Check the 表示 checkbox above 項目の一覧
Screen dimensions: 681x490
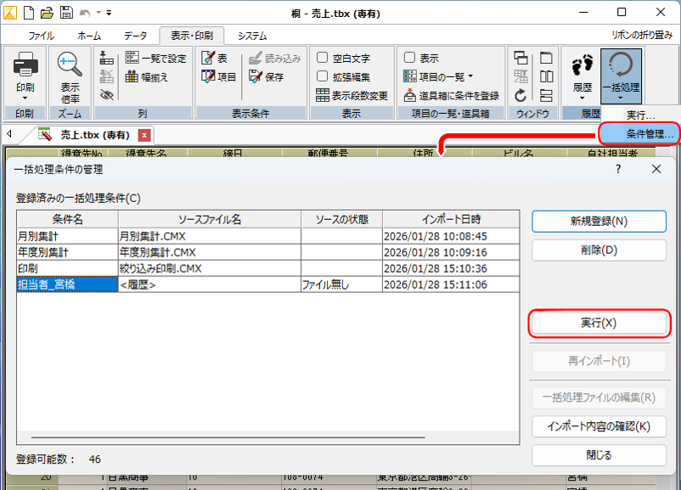pos(409,57)
